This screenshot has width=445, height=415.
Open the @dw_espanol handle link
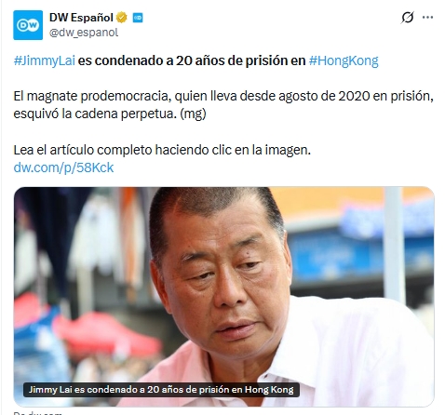[x=84, y=33]
